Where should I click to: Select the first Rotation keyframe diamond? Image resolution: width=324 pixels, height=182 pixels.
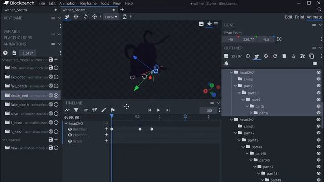112,129
